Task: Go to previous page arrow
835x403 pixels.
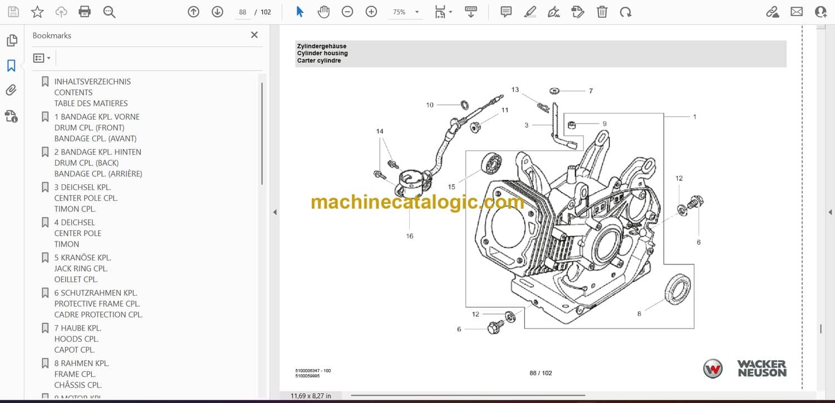Action: [193, 12]
